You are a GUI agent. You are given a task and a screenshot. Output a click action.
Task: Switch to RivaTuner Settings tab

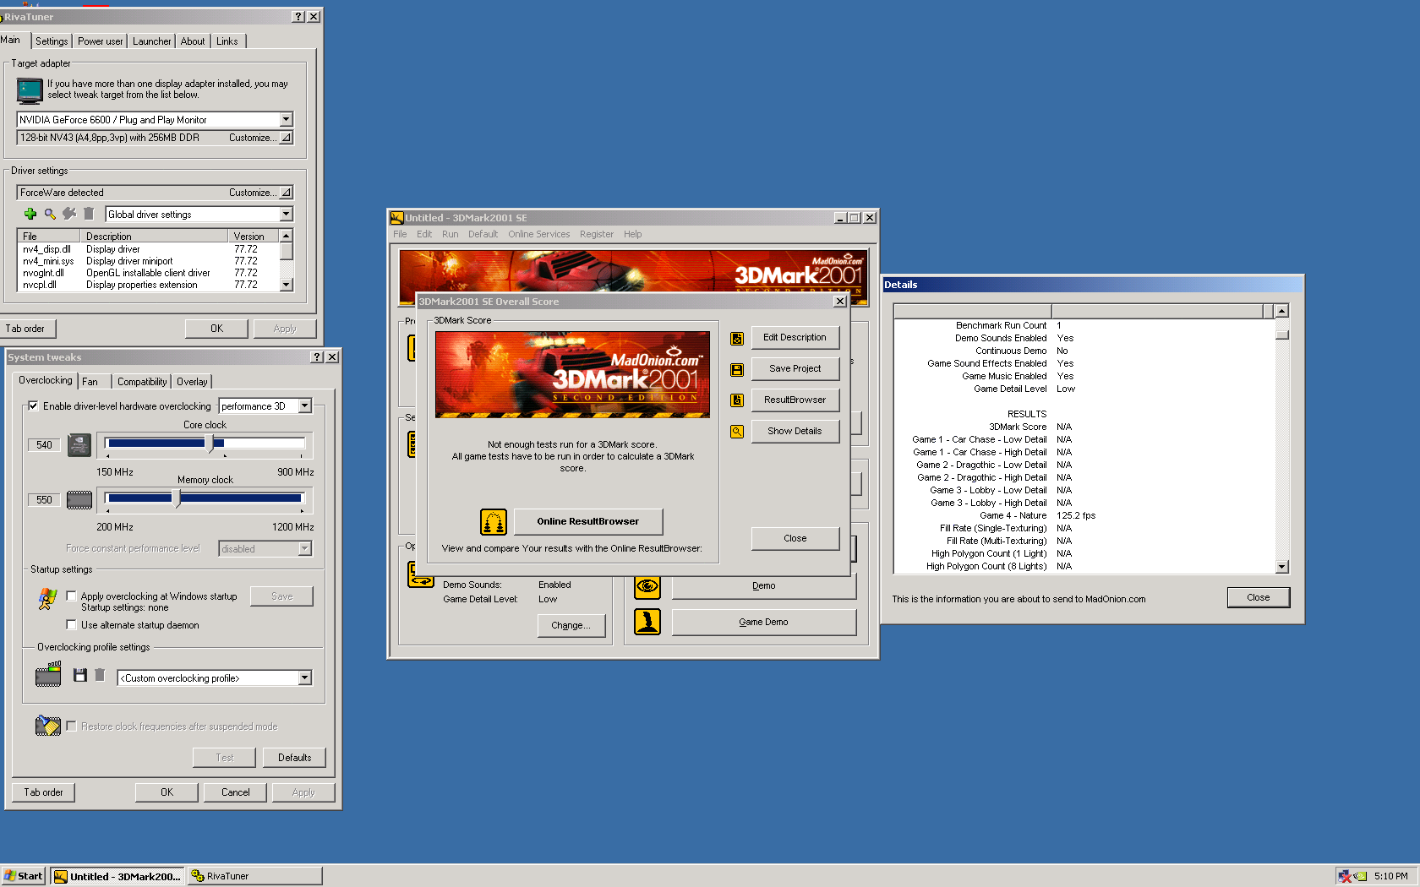click(52, 41)
